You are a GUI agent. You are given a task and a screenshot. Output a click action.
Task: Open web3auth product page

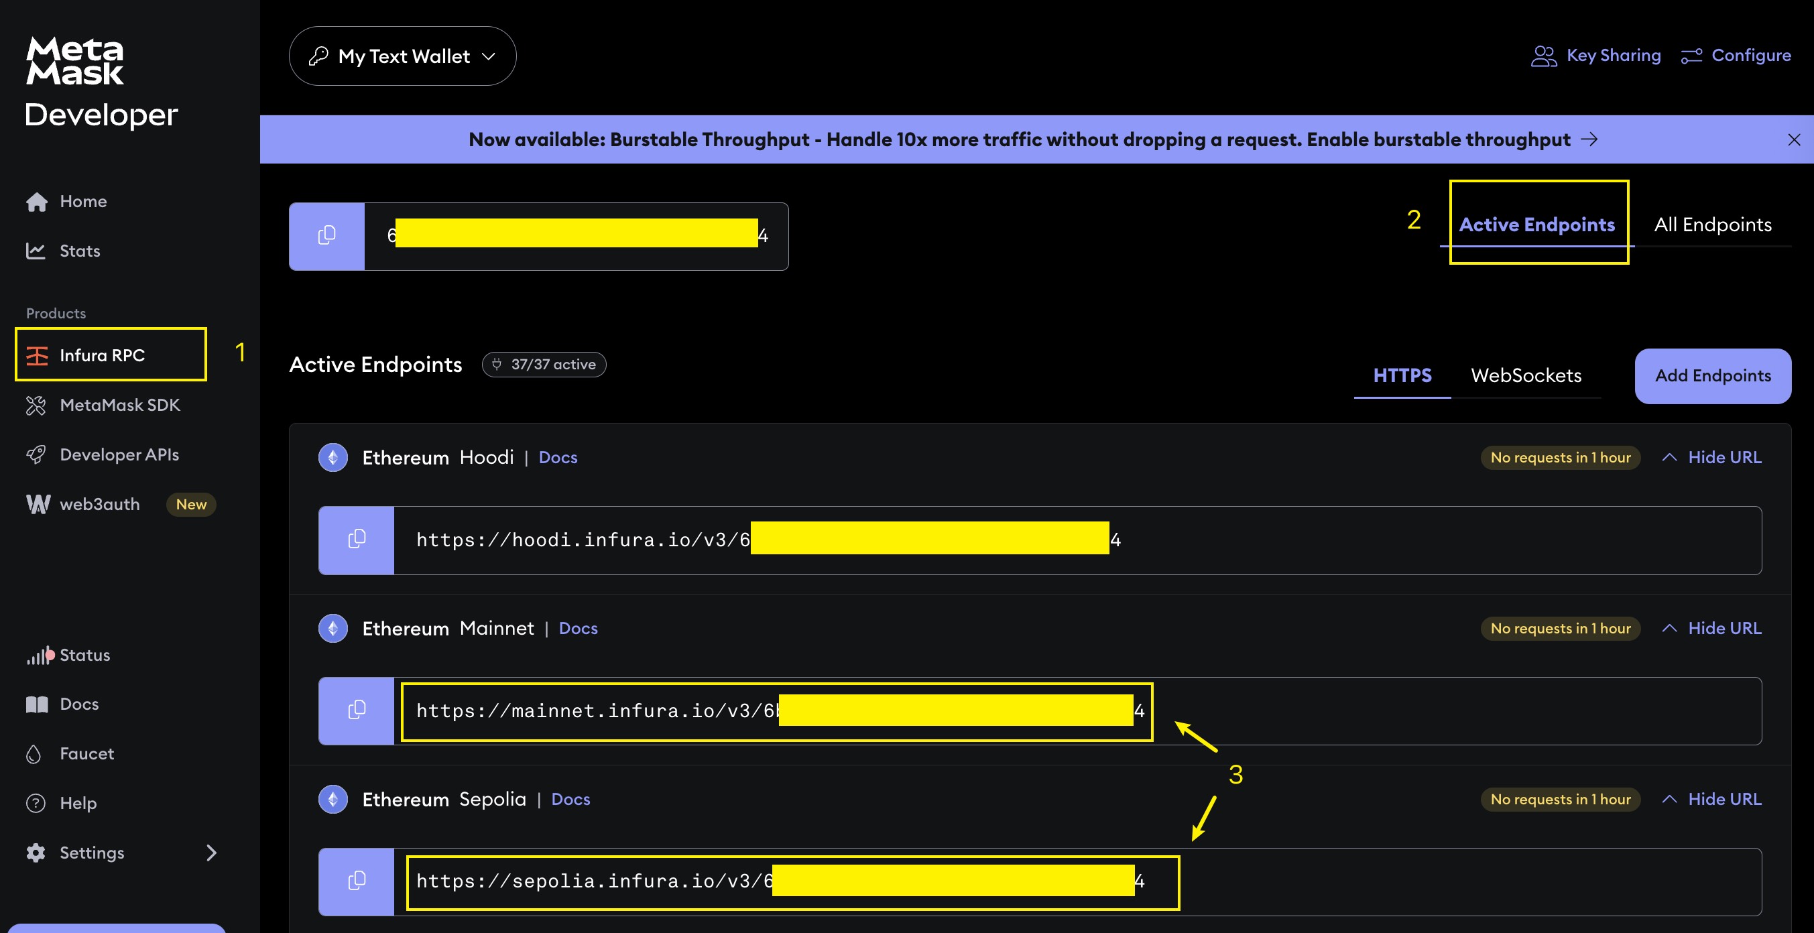tap(82, 504)
